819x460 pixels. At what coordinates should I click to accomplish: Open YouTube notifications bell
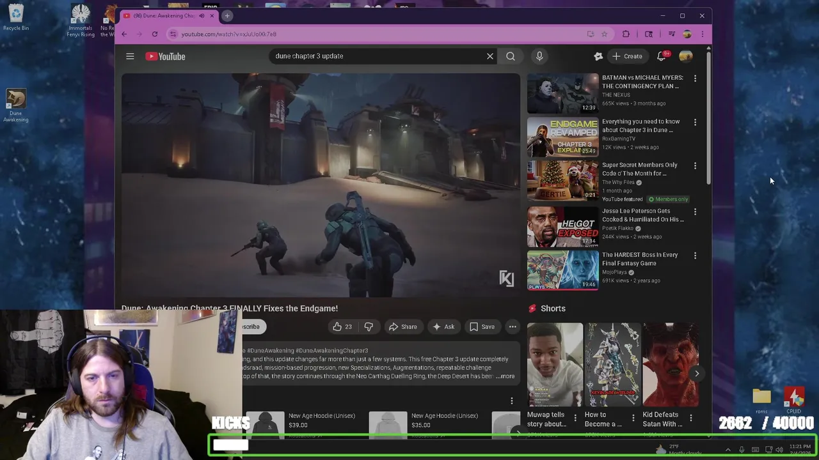click(x=662, y=56)
